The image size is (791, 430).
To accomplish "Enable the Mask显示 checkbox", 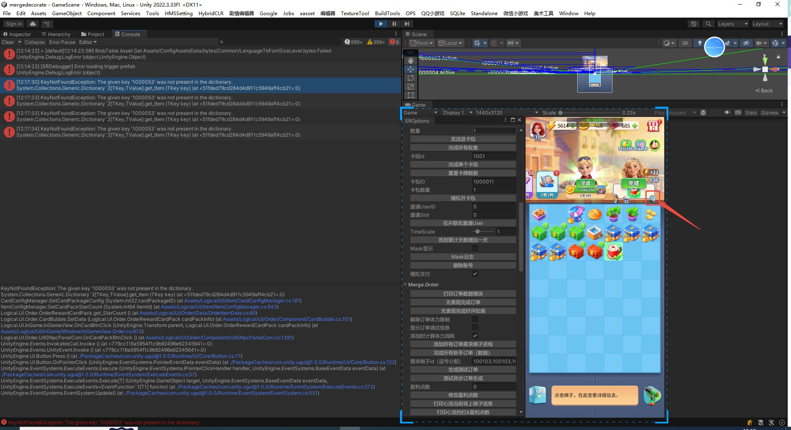I will [475, 248].
